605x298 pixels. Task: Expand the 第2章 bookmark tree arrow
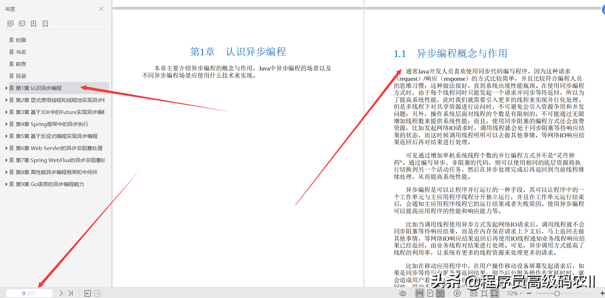tap(6, 100)
